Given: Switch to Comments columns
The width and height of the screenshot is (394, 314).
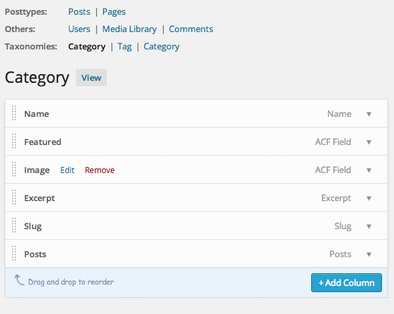Looking at the screenshot, I should click(x=191, y=29).
